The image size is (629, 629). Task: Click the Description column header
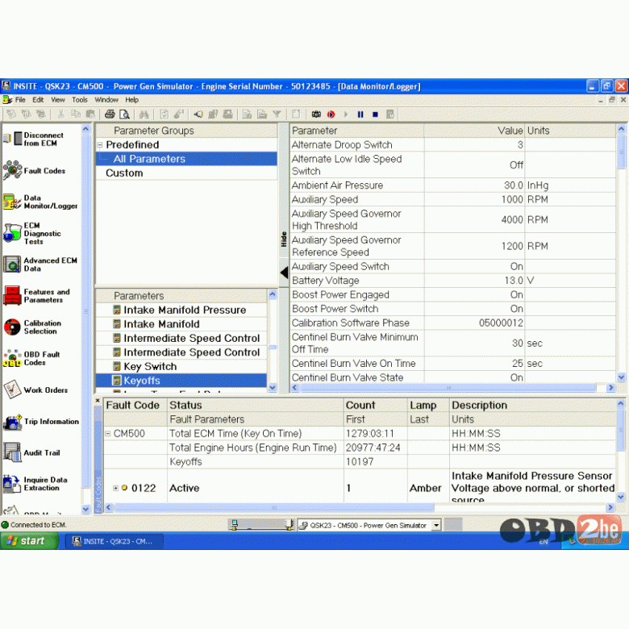pyautogui.click(x=533, y=405)
